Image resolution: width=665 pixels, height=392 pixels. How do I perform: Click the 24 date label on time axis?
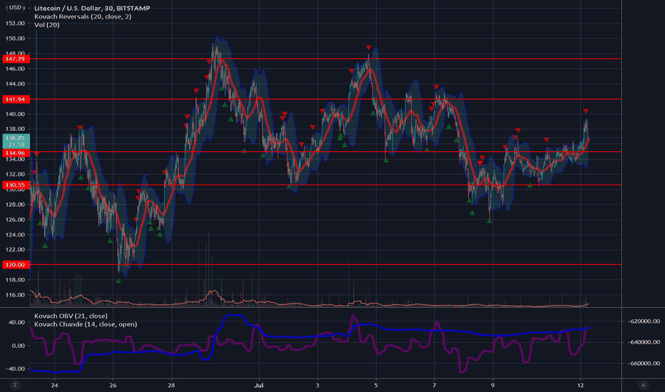pos(54,385)
